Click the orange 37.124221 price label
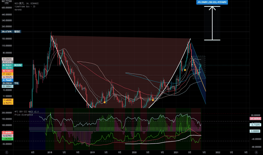 click(x=7, y=74)
